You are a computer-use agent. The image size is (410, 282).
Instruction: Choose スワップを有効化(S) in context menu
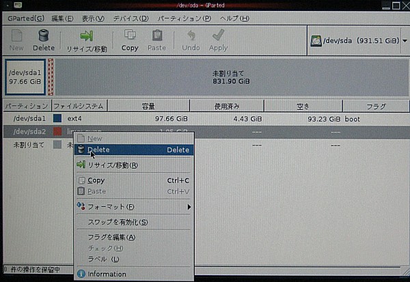click(x=134, y=222)
